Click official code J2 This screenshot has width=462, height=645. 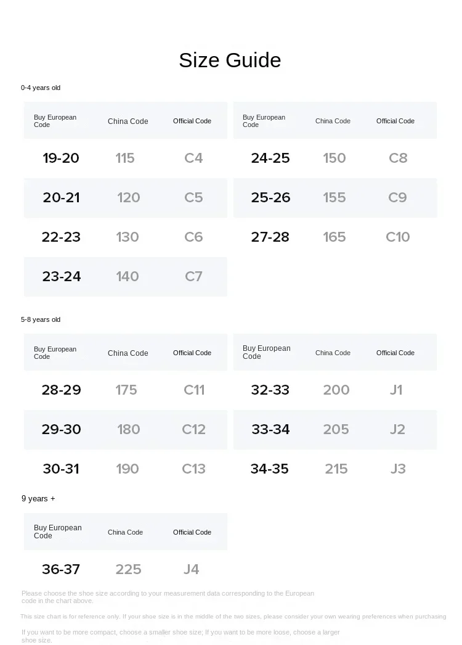(397, 429)
